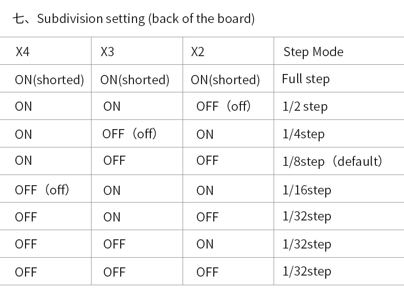
Task: Select X3 OFF cell in the 1/8step row
Action: click(x=114, y=161)
